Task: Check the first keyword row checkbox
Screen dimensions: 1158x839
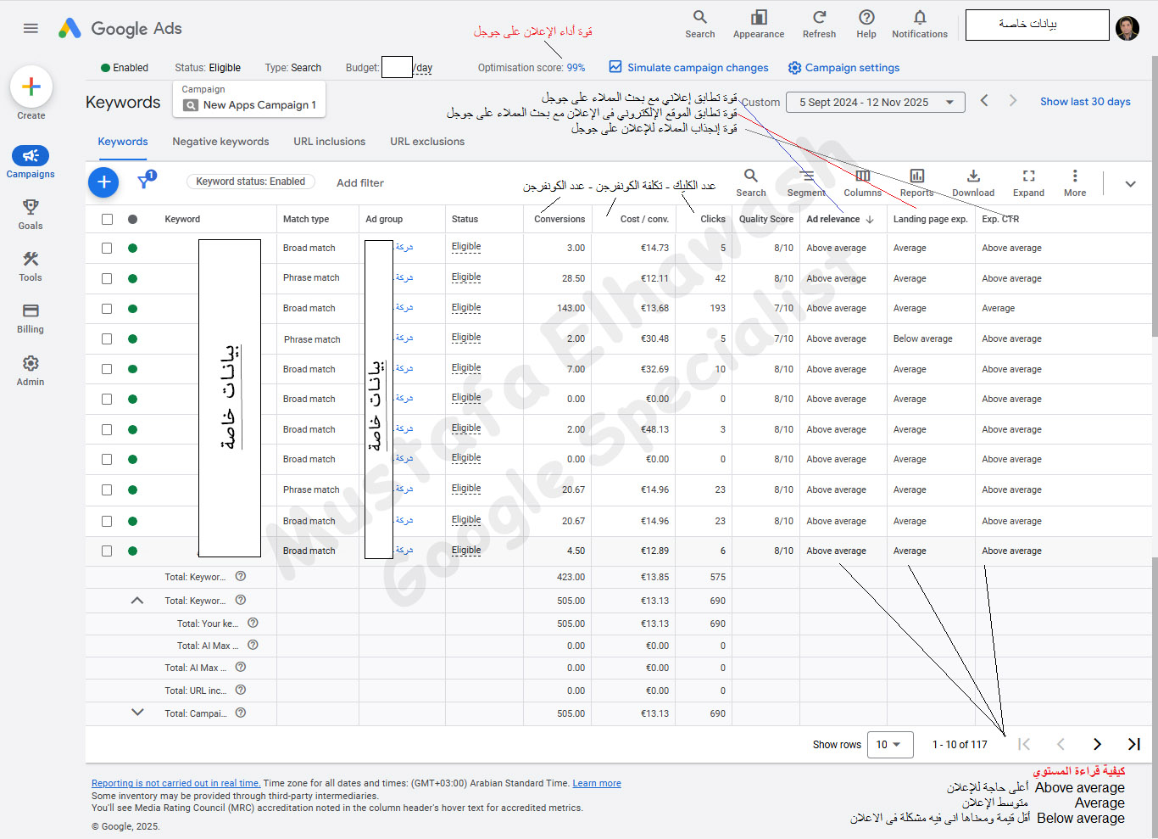Action: pyautogui.click(x=107, y=249)
